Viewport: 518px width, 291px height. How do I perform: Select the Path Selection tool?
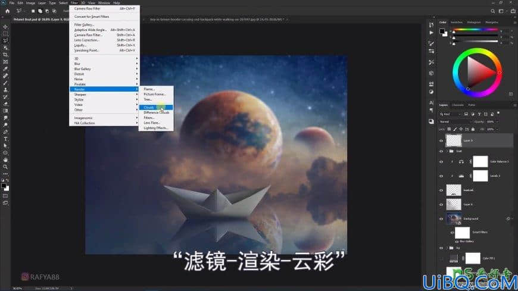pyautogui.click(x=5, y=146)
